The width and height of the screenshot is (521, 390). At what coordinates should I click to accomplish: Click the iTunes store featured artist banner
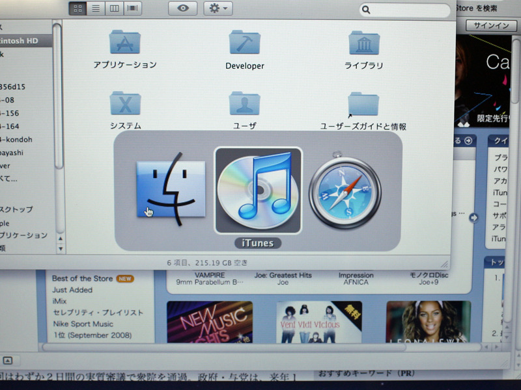click(483, 81)
